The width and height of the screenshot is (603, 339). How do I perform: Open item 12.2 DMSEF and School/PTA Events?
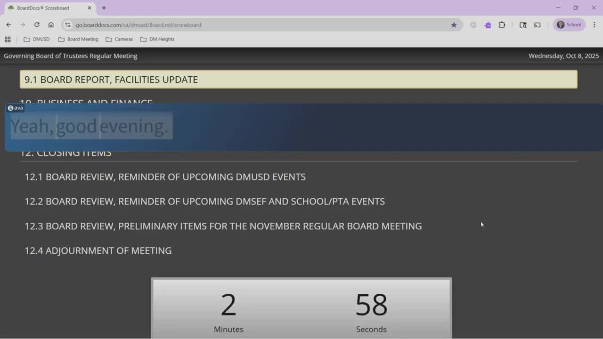pyautogui.click(x=205, y=202)
